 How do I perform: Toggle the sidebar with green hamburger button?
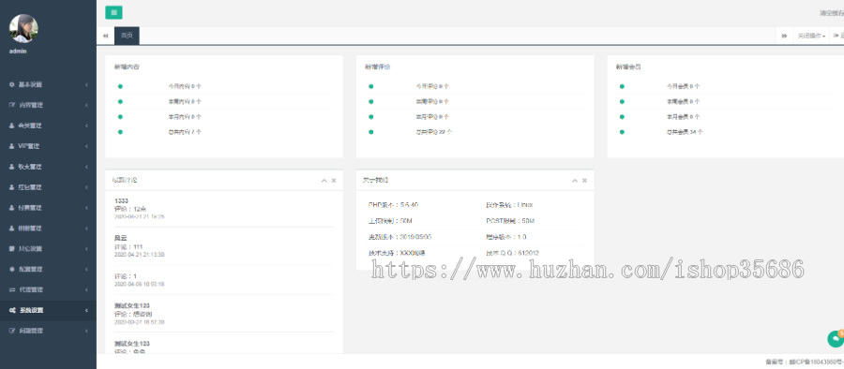tap(113, 12)
